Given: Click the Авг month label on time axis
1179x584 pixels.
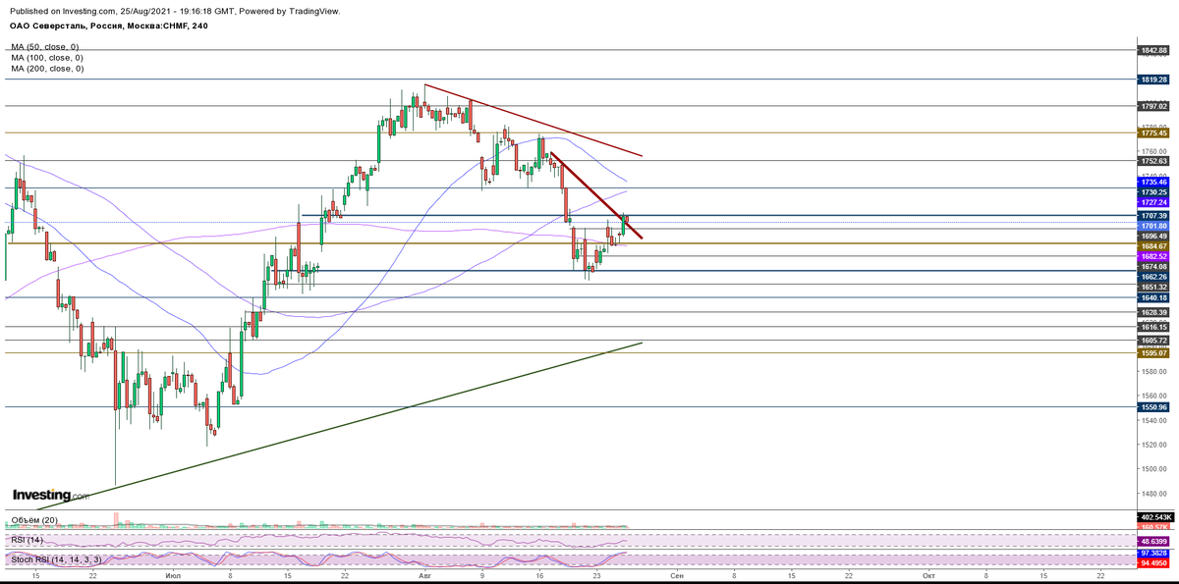Looking at the screenshot, I should 424,576.
